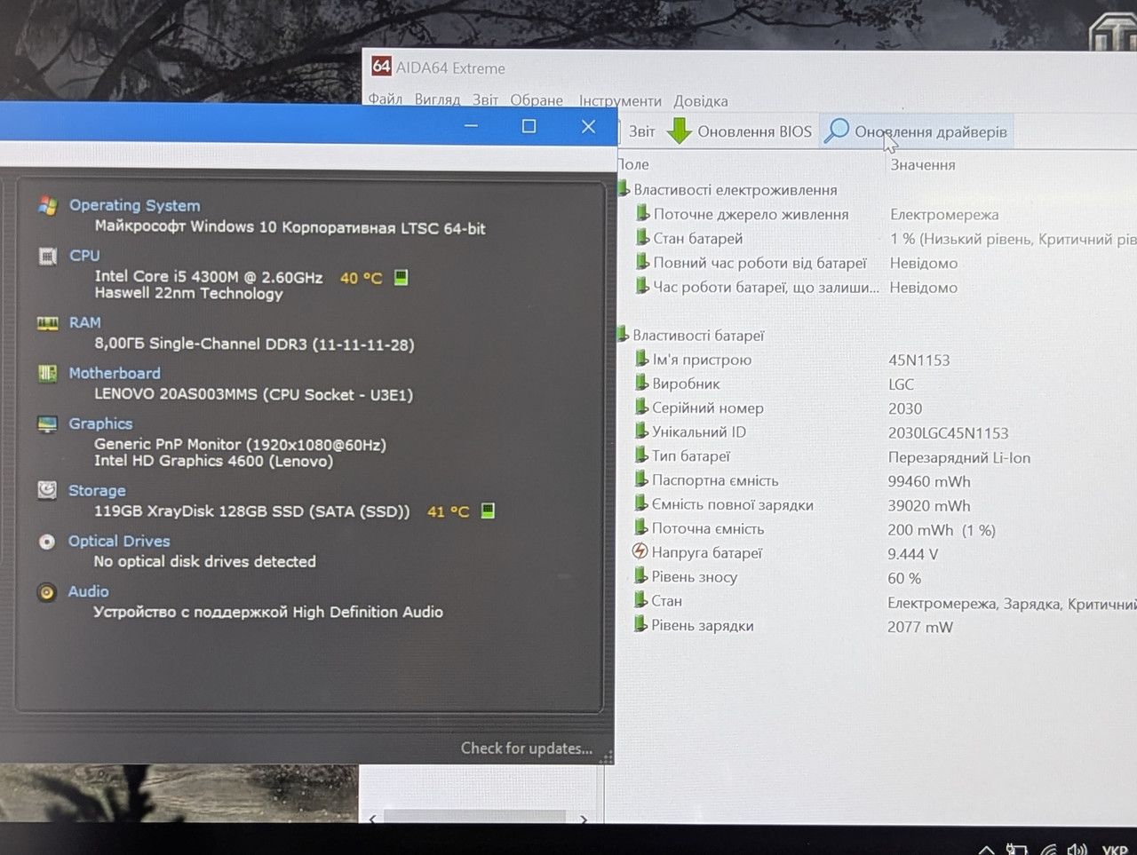Screen dimensions: 1137x855
Task: Open the Graphics monitor icon
Action: [47, 424]
